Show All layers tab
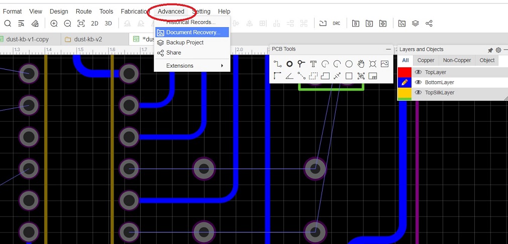 click(405, 60)
